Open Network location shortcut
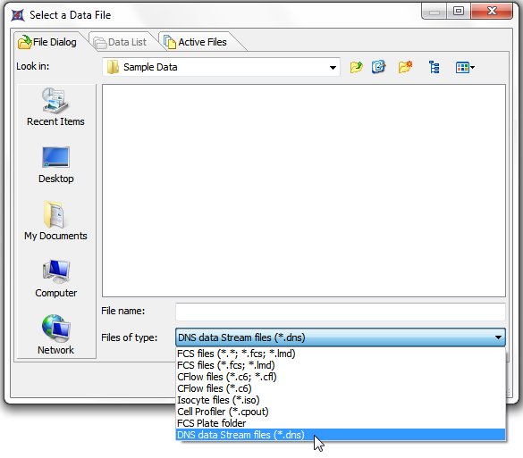Screen dimensions: 523x458 55,335
